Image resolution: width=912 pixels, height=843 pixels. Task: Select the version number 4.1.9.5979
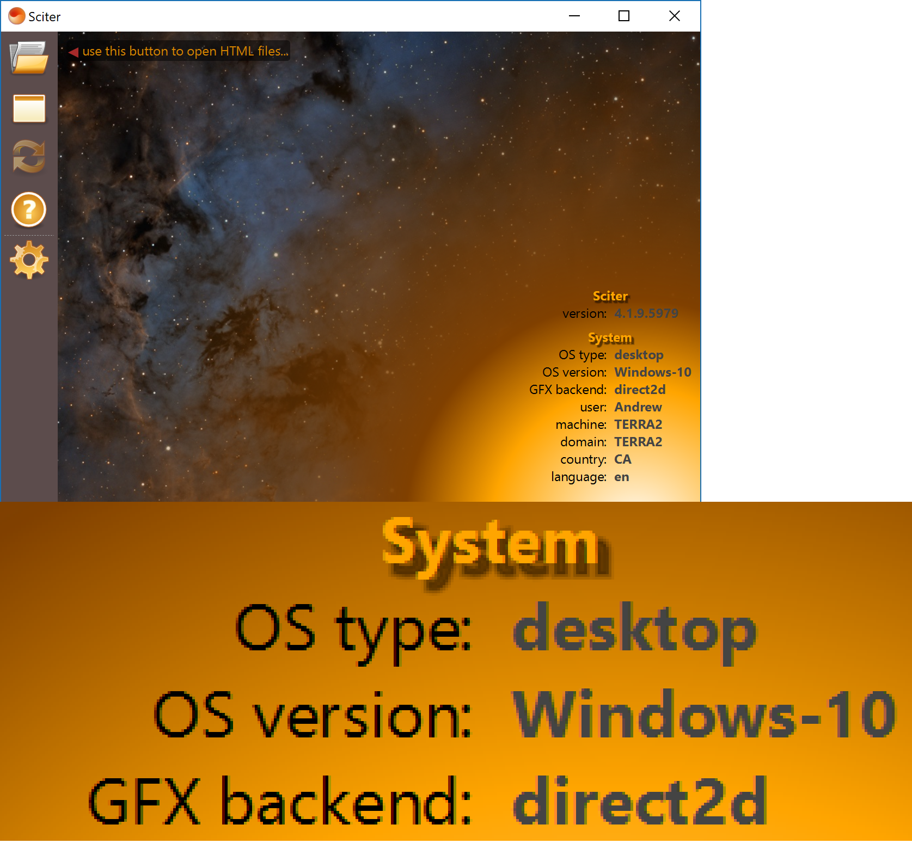[x=646, y=313]
